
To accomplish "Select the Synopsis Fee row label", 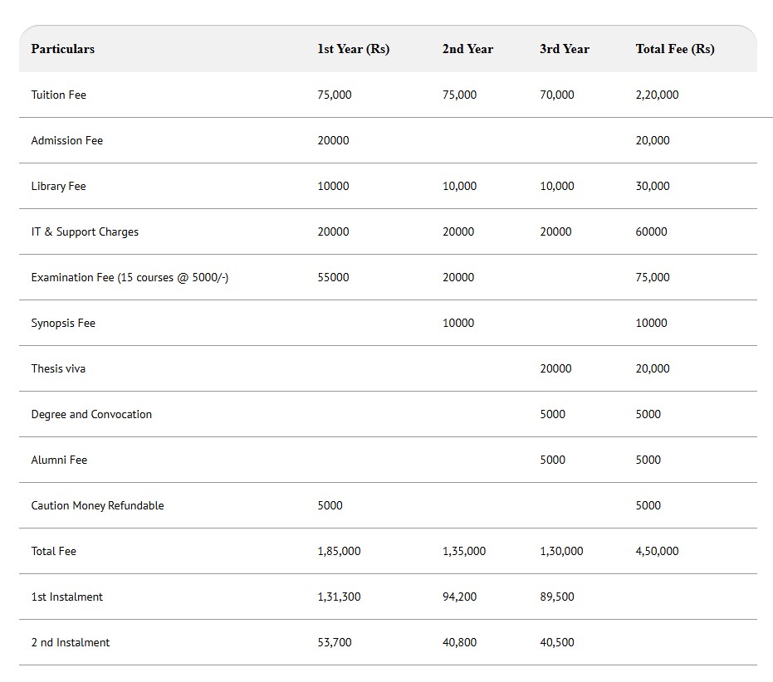I will (x=63, y=323).
